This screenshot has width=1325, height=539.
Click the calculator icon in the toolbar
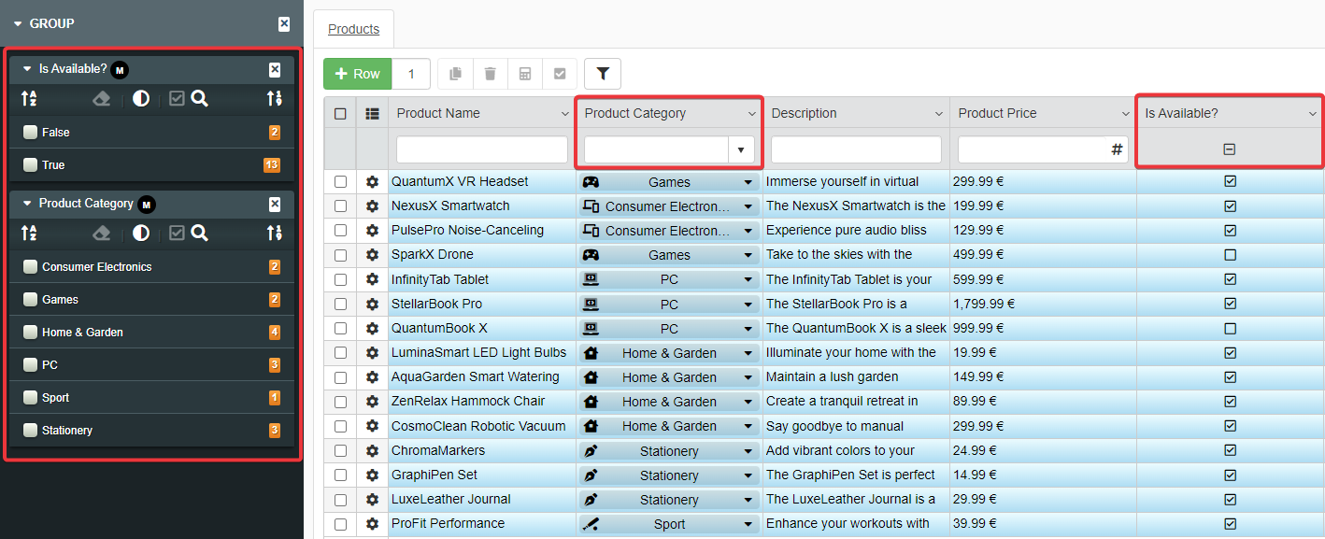click(525, 74)
